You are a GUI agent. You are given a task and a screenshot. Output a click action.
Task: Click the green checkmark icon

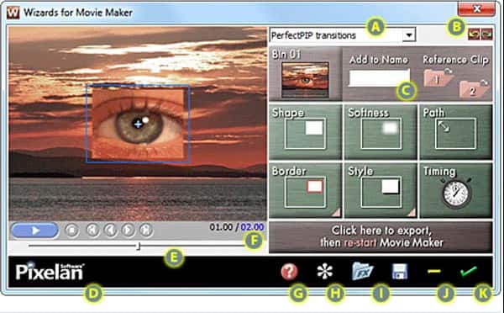469,271
